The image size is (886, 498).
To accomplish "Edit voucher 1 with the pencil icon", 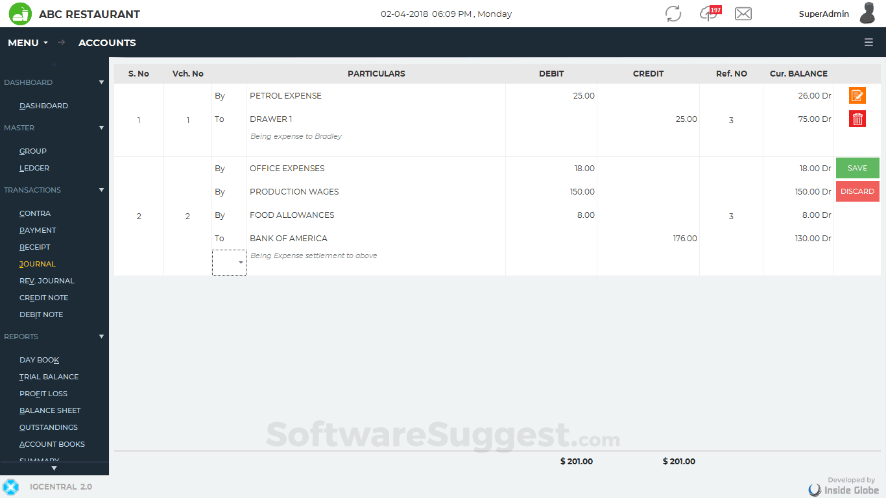I will click(857, 95).
